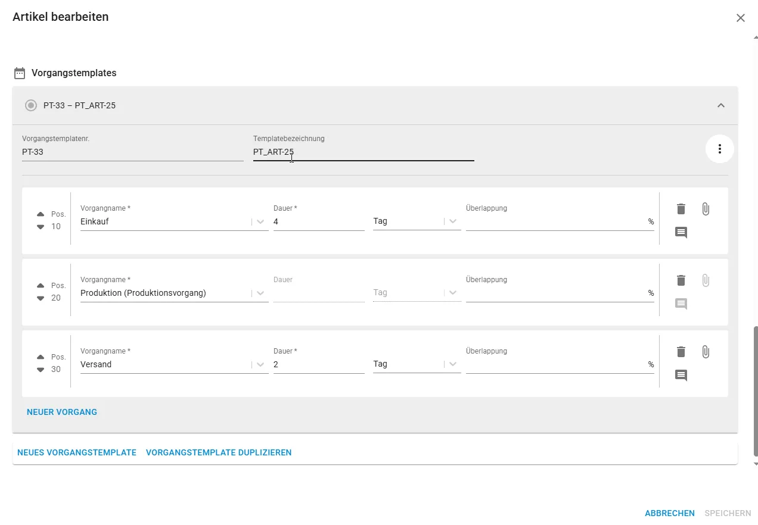Image resolution: width=758 pixels, height=525 pixels.
Task: Open the Versand Vorgangname dropdown
Action: click(260, 364)
